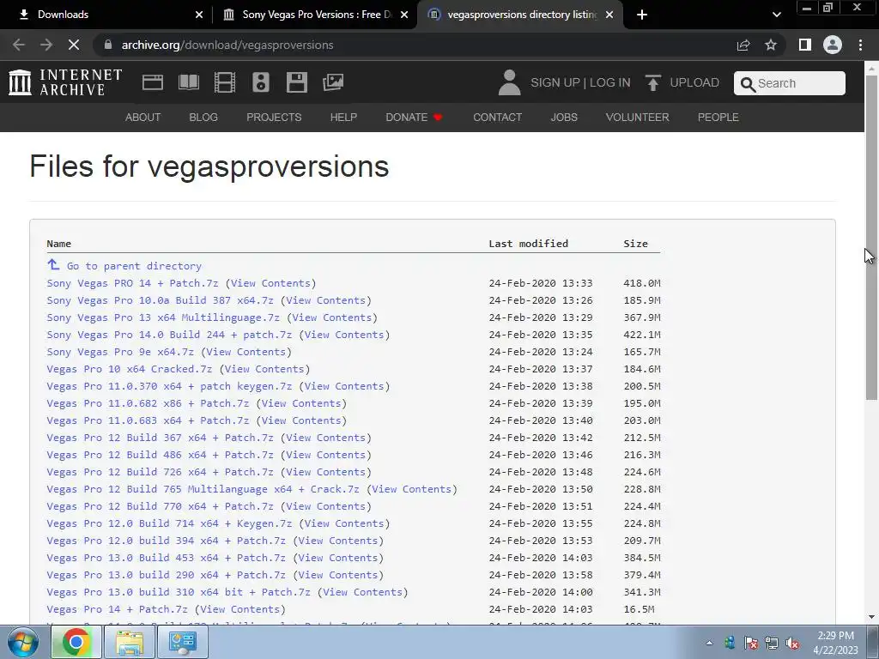This screenshot has height=659, width=879.
Task: Open the Software floppy disk icon
Action: coord(296,82)
